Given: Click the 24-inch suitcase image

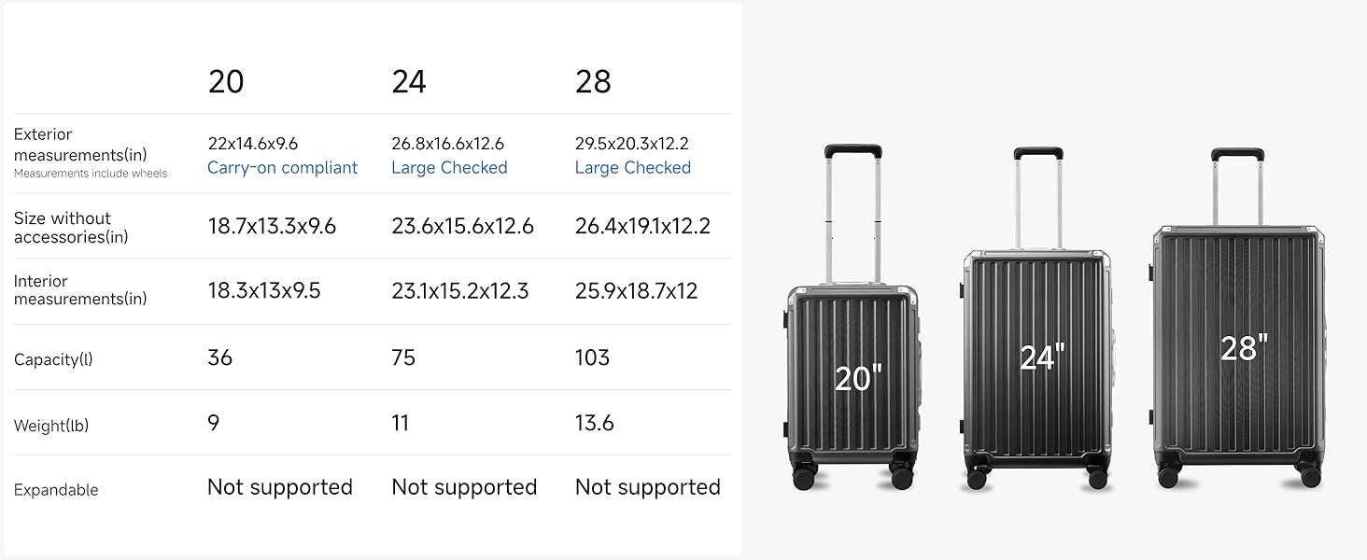Looking at the screenshot, I should coord(1036,364).
